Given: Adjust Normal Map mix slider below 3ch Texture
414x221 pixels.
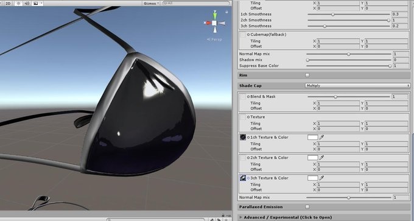Looking at the screenshot, I should pyautogui.click(x=348, y=197).
